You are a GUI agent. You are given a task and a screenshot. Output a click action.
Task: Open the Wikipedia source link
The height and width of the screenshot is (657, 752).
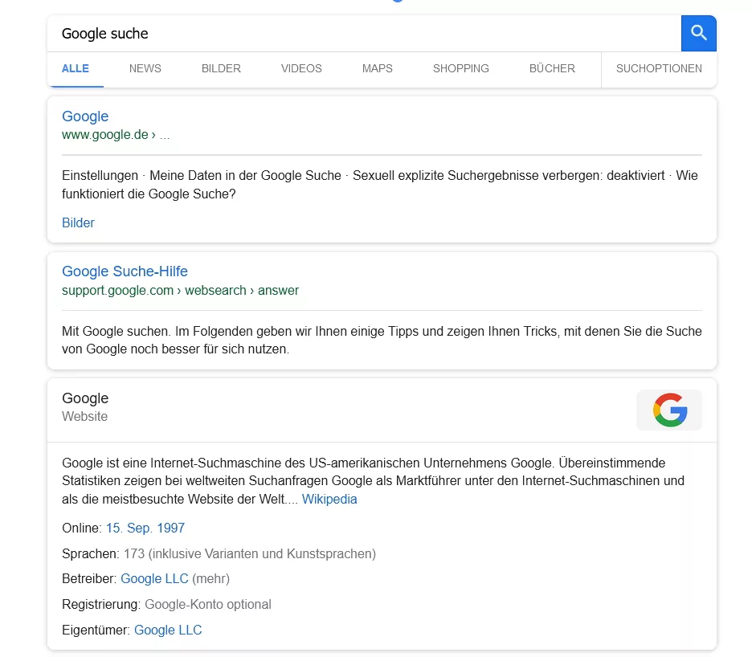point(329,500)
